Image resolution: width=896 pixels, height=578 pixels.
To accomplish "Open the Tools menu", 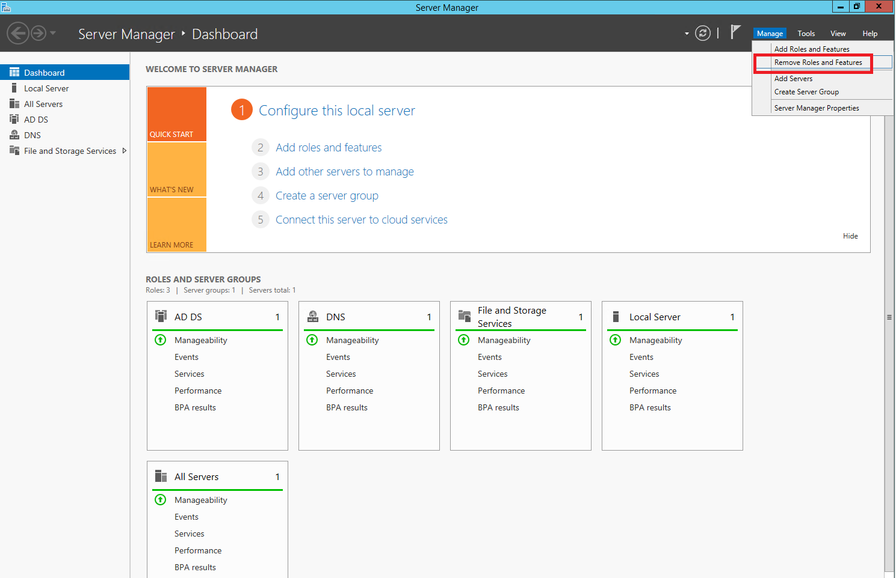I will 806,34.
